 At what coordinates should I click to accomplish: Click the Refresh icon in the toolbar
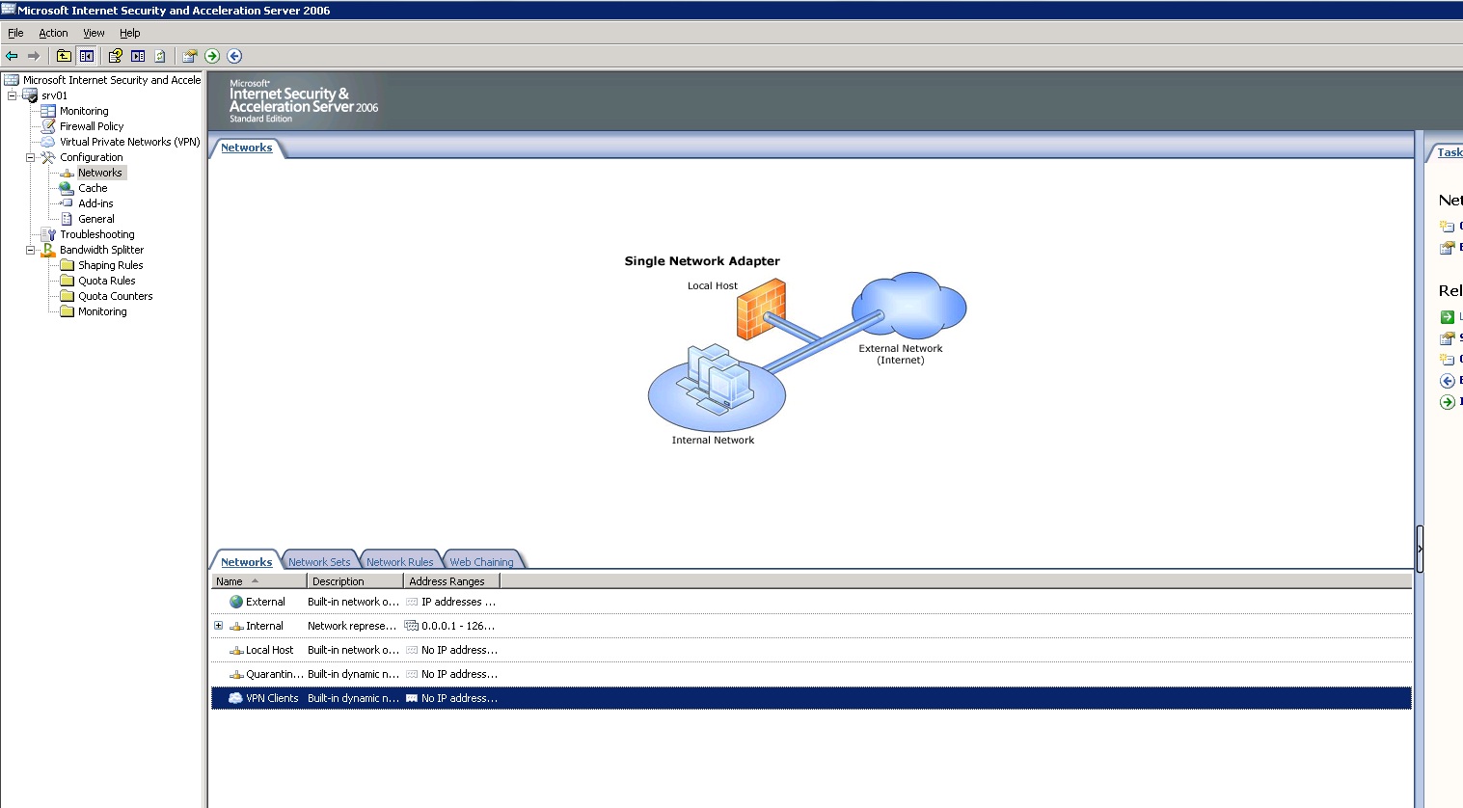(160, 56)
